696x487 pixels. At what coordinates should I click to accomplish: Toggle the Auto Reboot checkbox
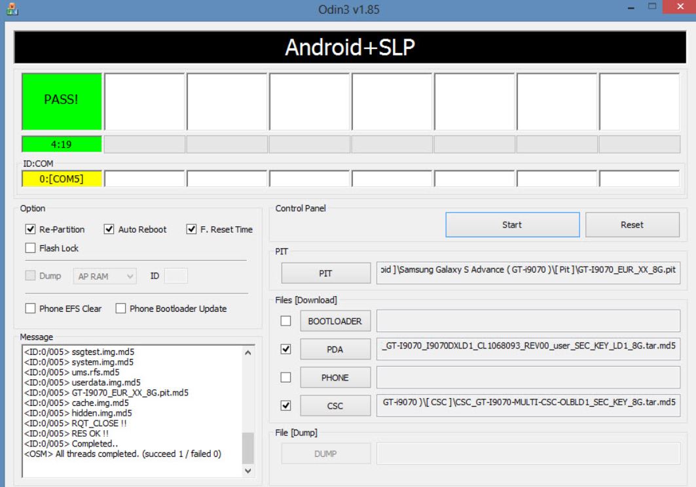[109, 229]
